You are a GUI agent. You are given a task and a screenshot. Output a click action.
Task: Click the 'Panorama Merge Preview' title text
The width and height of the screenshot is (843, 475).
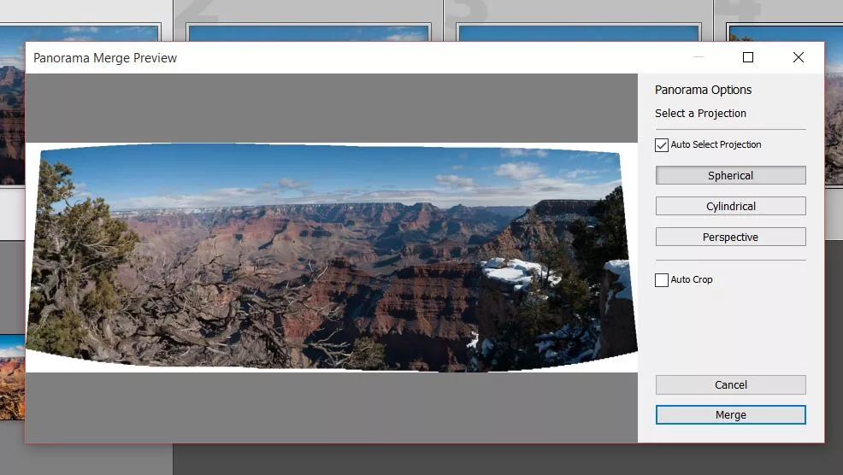(105, 58)
